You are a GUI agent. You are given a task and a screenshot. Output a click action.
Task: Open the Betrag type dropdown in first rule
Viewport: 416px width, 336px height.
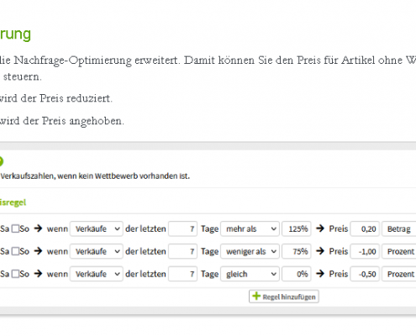pyautogui.click(x=399, y=228)
